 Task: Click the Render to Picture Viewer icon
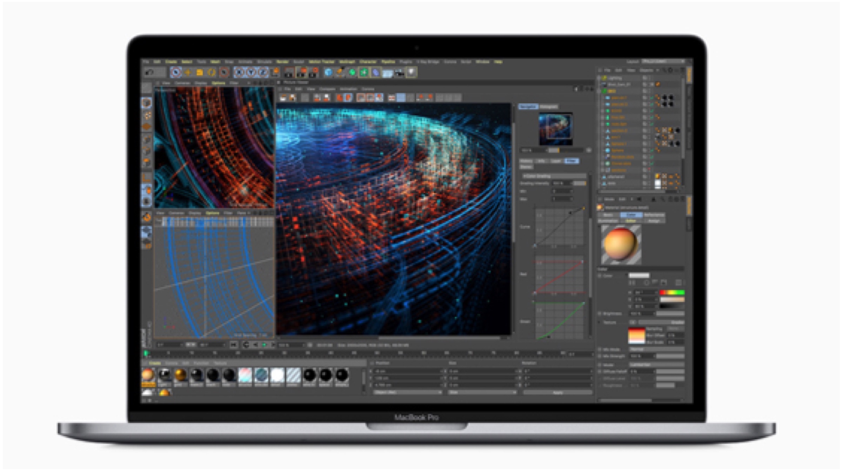coord(302,73)
